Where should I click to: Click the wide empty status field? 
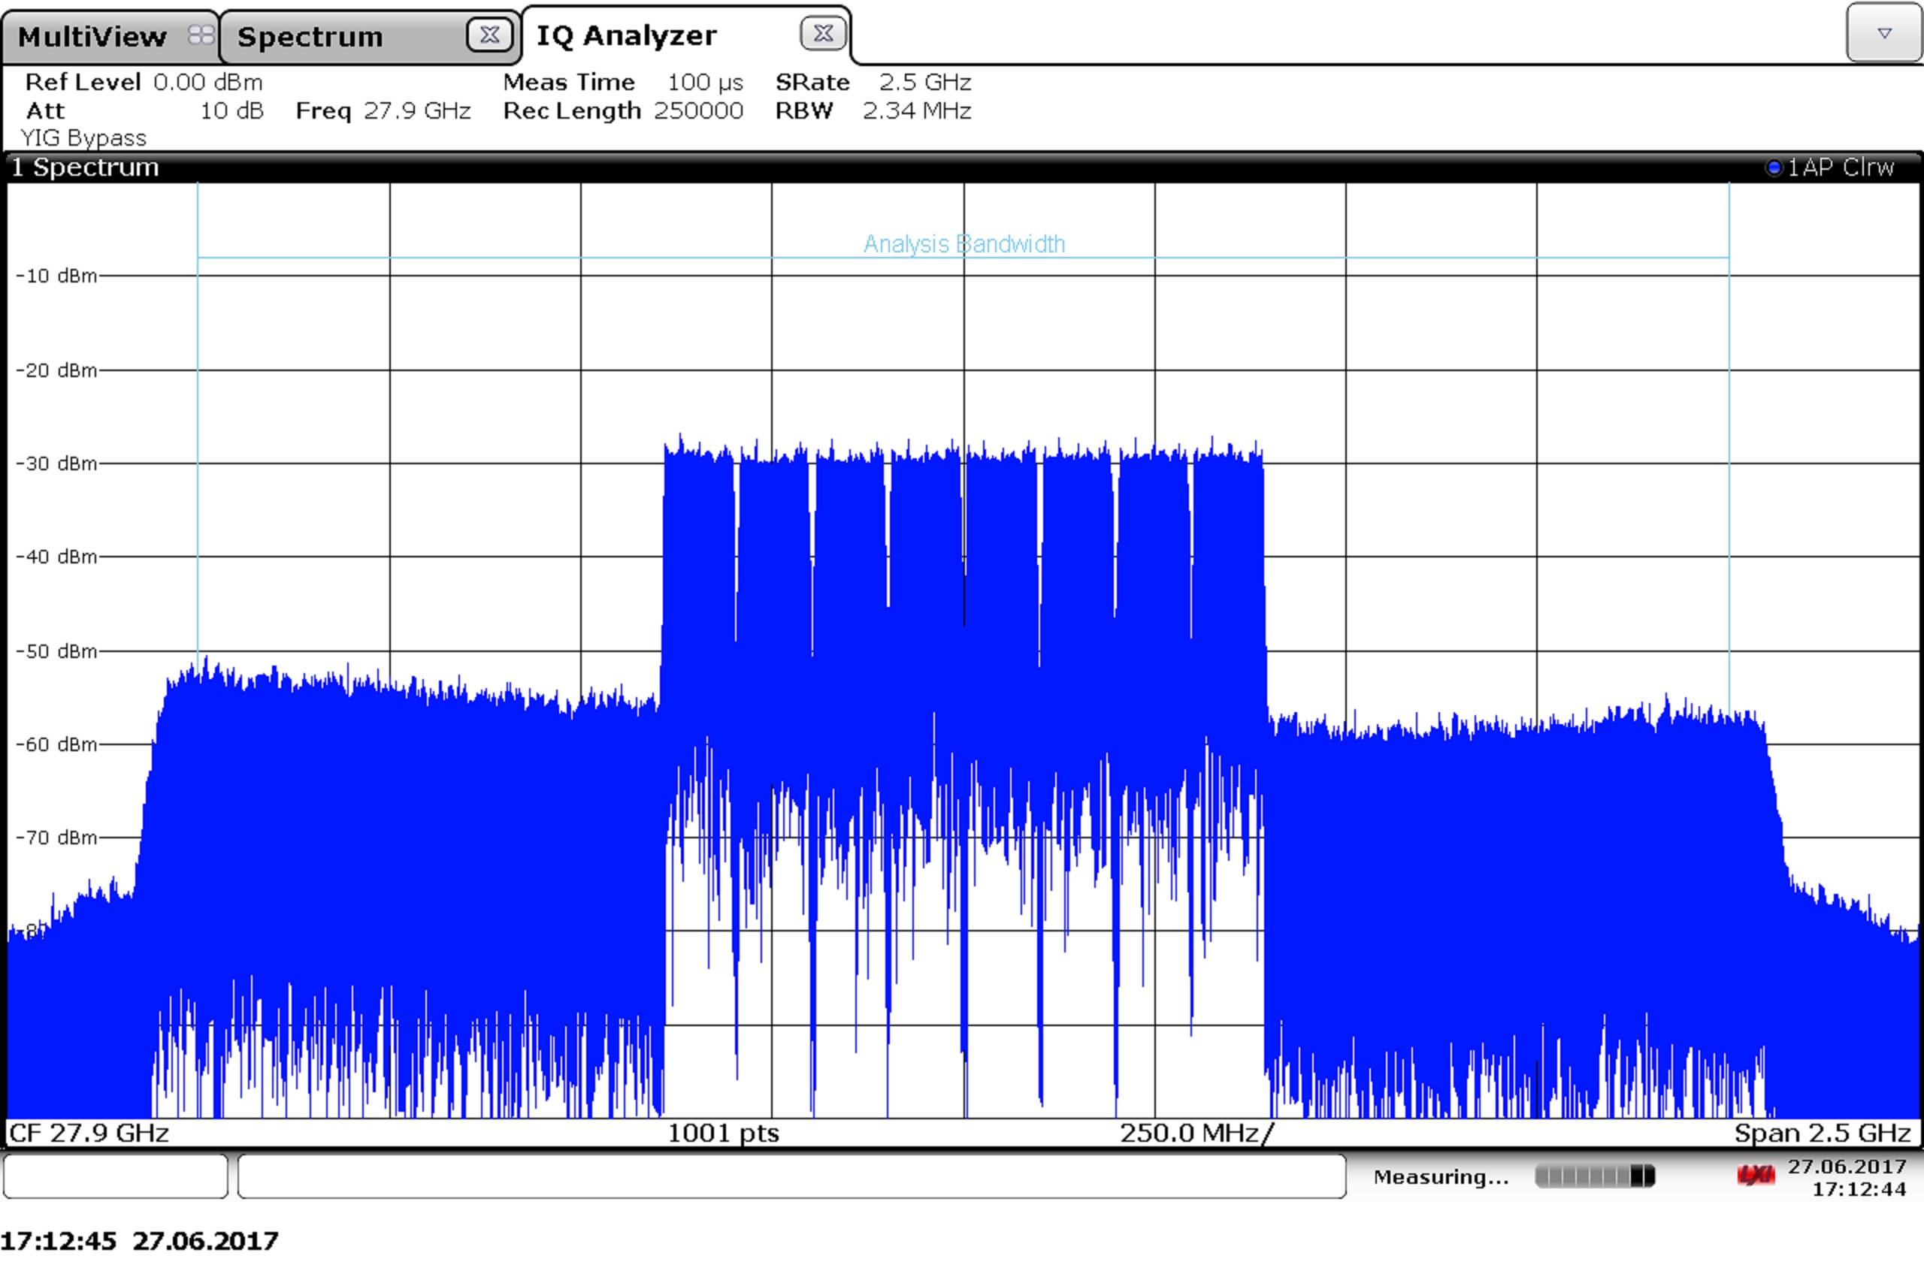(791, 1176)
